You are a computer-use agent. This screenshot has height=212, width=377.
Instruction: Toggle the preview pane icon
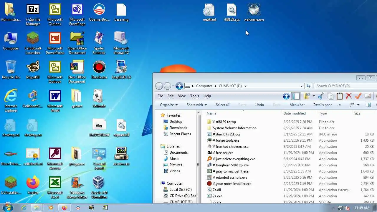[368, 105]
